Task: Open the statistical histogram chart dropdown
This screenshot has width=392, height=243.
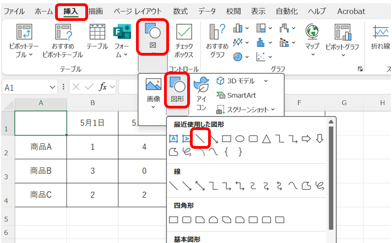Action: tap(264, 42)
